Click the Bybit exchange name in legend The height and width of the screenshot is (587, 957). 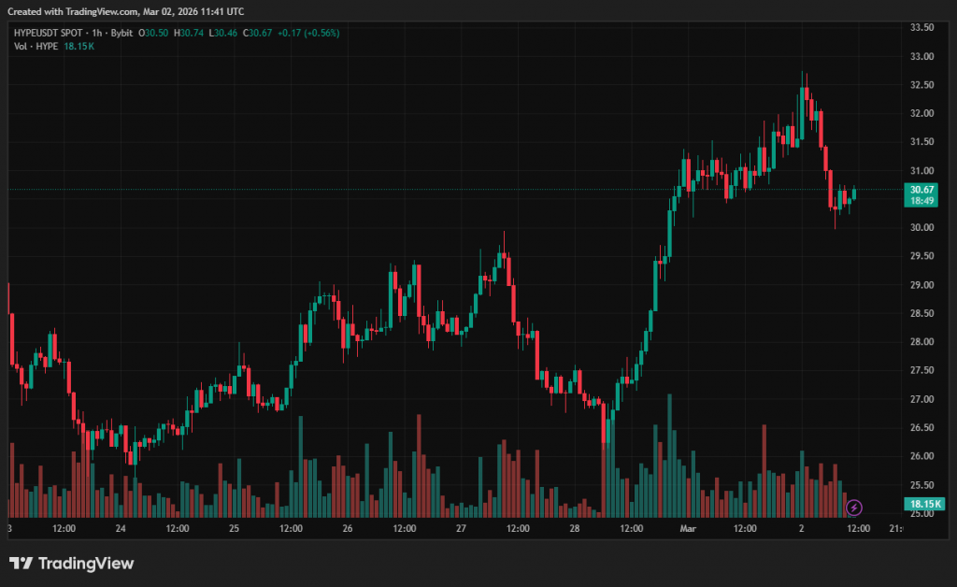tap(120, 33)
